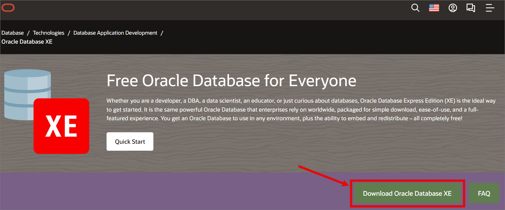
Task: Click Download Oracle Database XE button
Action: tap(407, 193)
